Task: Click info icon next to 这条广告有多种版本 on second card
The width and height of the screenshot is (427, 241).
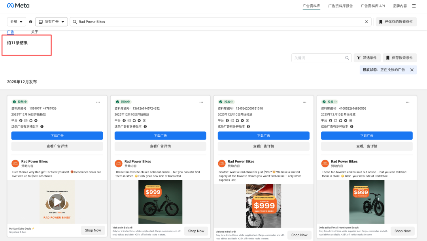Action: (145, 127)
